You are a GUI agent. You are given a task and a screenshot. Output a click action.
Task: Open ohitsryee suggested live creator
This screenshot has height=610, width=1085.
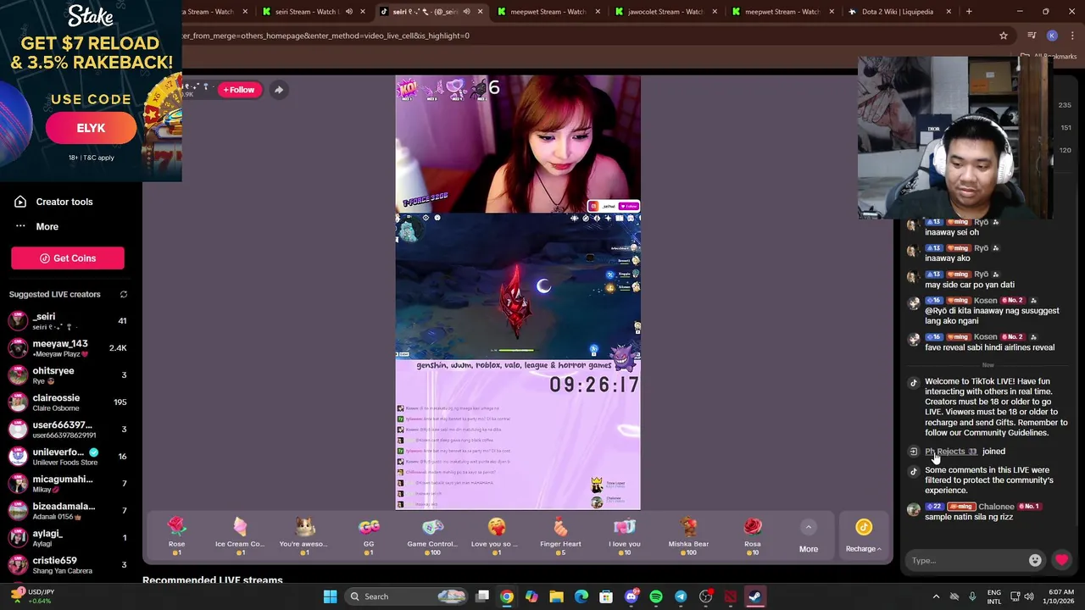tap(68, 375)
